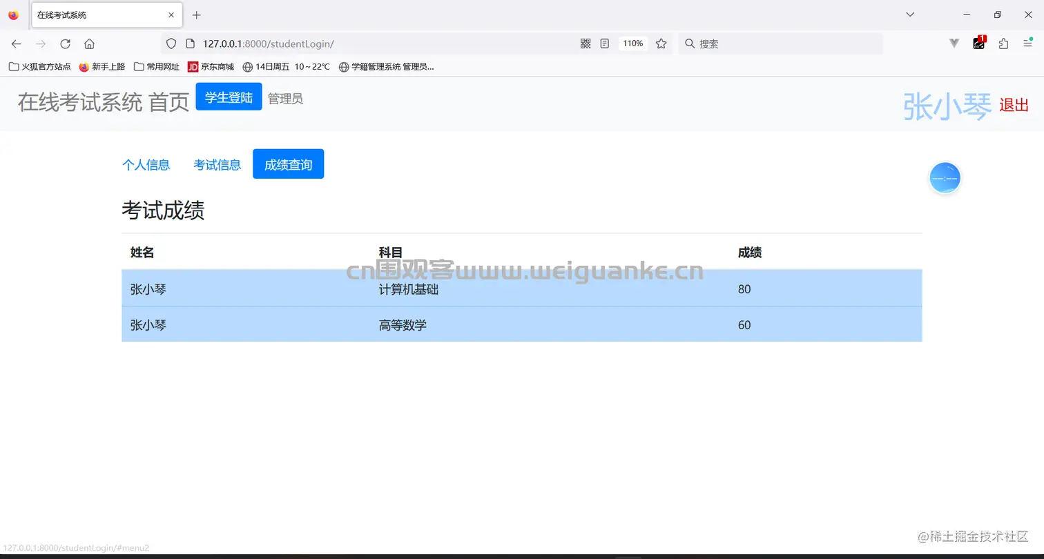The width and height of the screenshot is (1044, 559).
Task: Reload the page with the refresh icon
Action: tap(65, 43)
